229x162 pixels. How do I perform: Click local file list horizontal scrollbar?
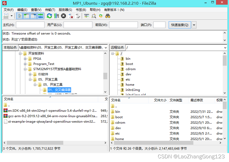coord(35,143)
